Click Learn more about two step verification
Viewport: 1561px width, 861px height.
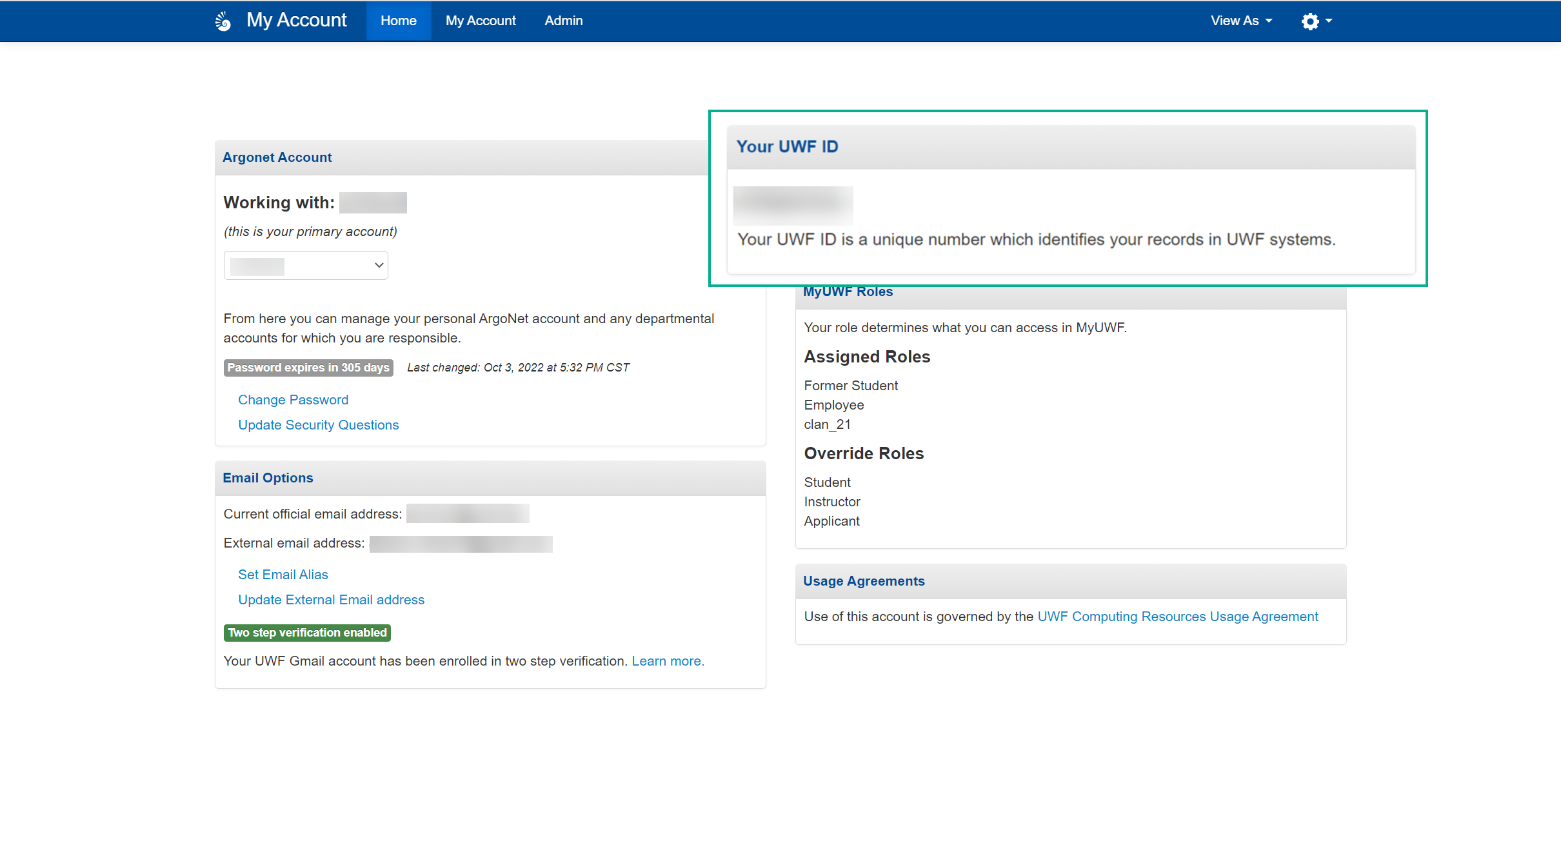(668, 661)
